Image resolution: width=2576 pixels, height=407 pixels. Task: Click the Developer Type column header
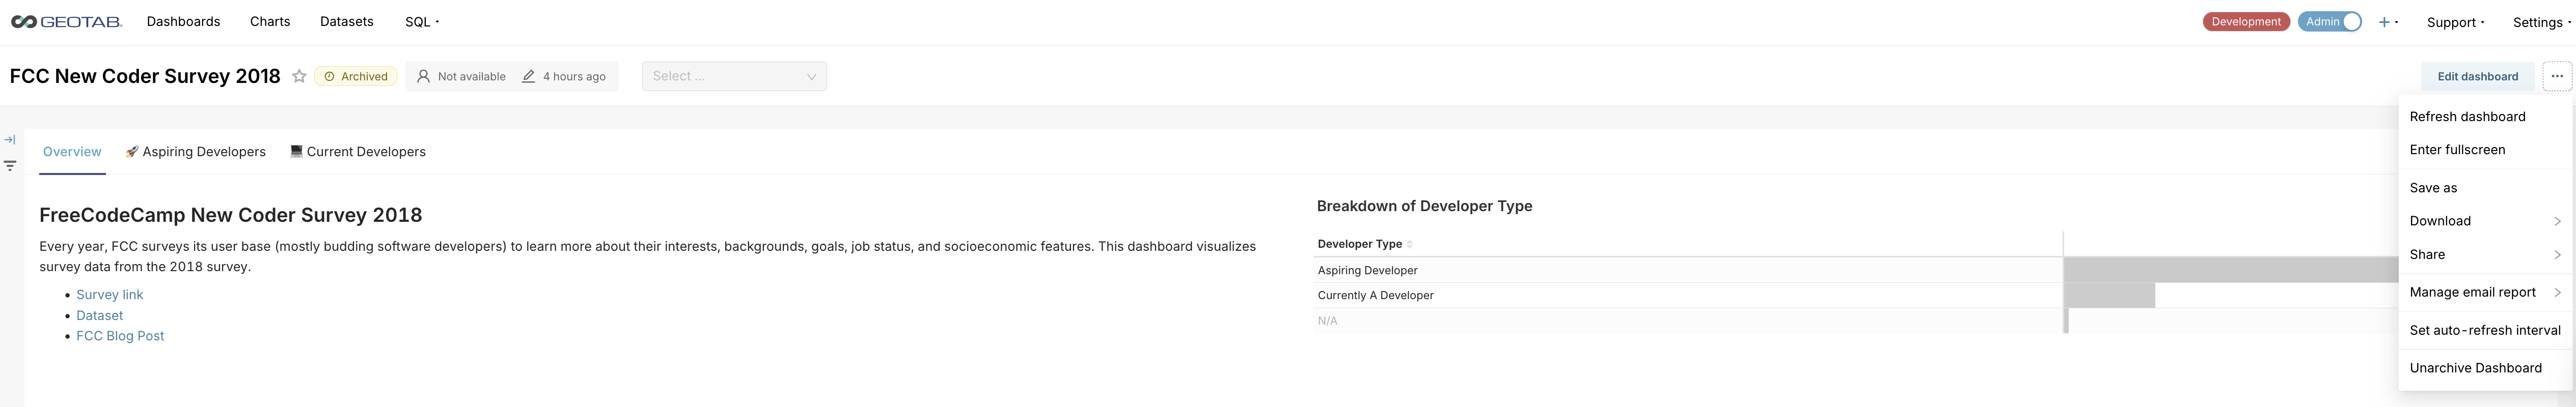pos(1688,244)
